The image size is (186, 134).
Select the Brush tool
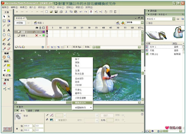coord(9,39)
